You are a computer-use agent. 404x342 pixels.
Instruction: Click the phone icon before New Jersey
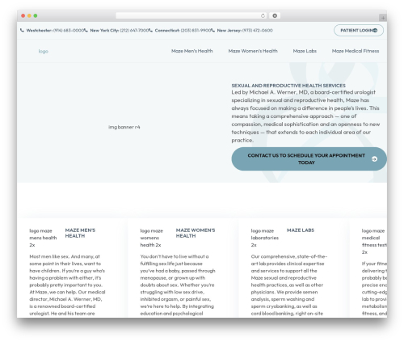[213, 31]
